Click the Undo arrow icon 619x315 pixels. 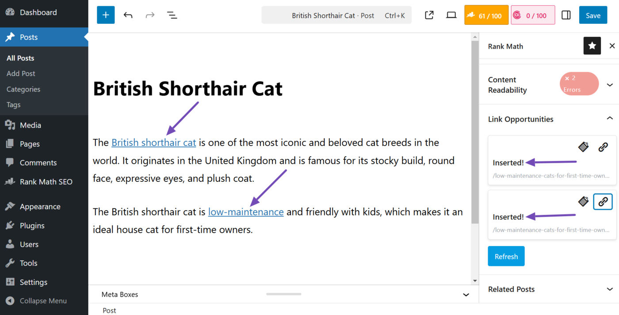[x=128, y=15]
